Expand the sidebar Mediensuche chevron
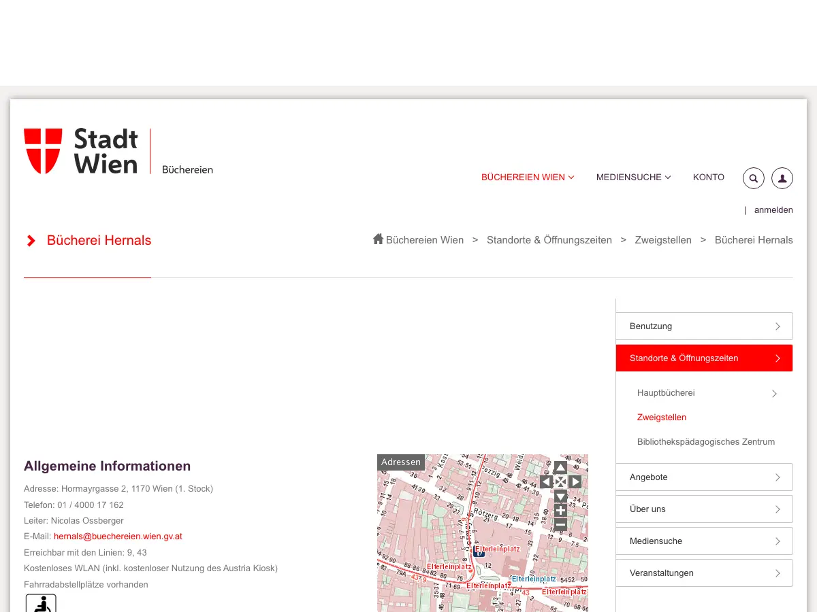The width and height of the screenshot is (817, 612). 778,541
